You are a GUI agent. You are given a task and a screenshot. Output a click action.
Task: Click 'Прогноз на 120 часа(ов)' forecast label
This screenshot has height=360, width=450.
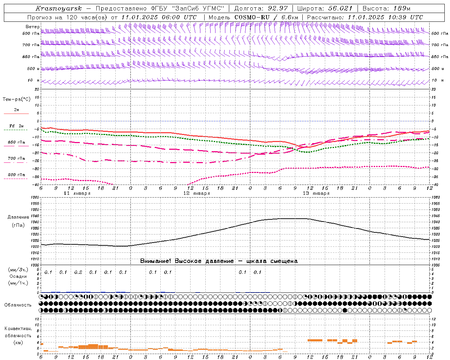pyautogui.click(x=67, y=17)
